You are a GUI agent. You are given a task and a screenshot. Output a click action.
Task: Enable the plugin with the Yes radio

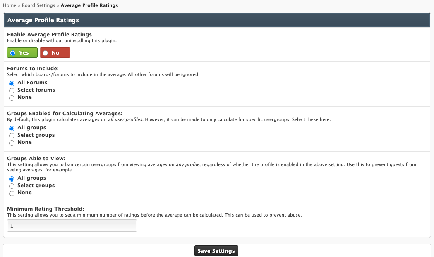coord(13,53)
